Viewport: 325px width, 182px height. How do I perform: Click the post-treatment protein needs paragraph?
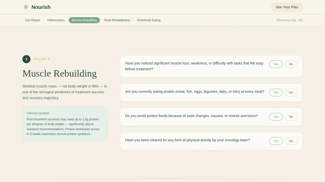pyautogui.click(x=63, y=127)
